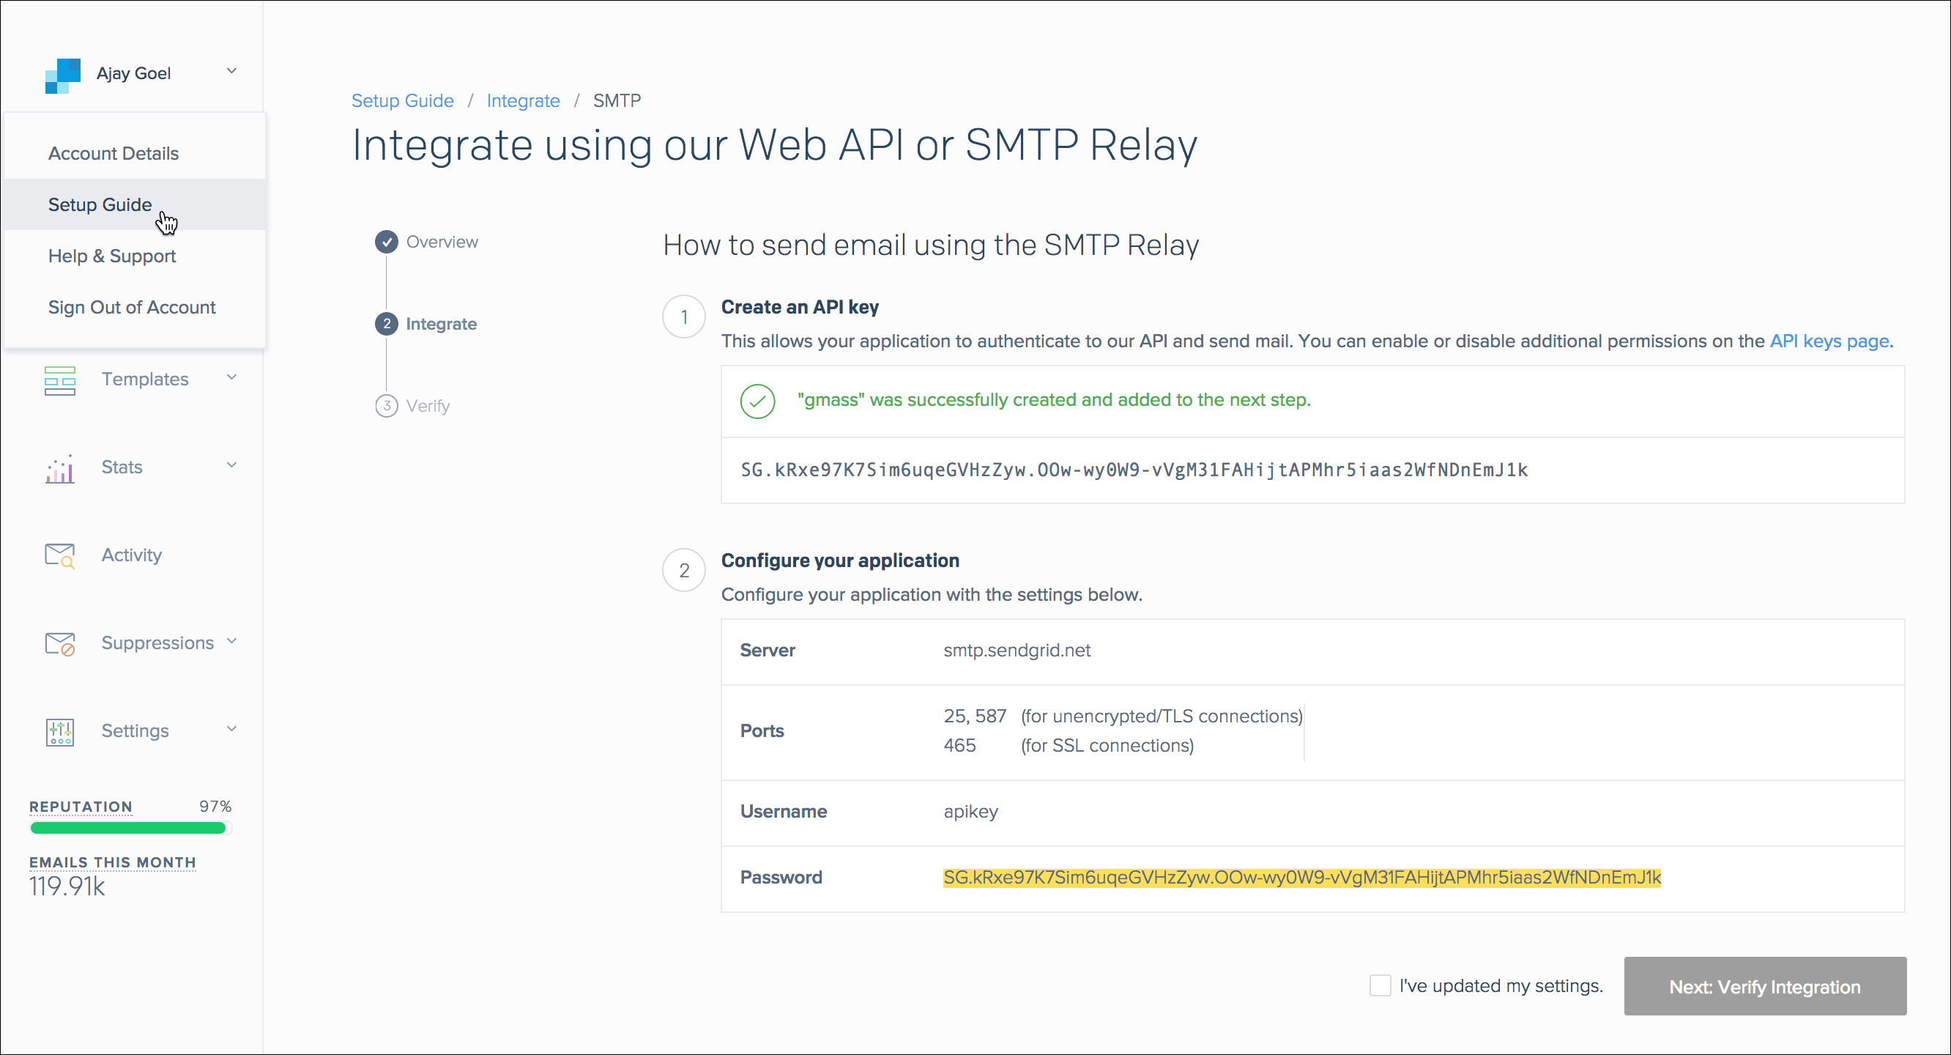Image resolution: width=1951 pixels, height=1055 pixels.
Task: Click the Integrate step indicator
Action: (387, 324)
